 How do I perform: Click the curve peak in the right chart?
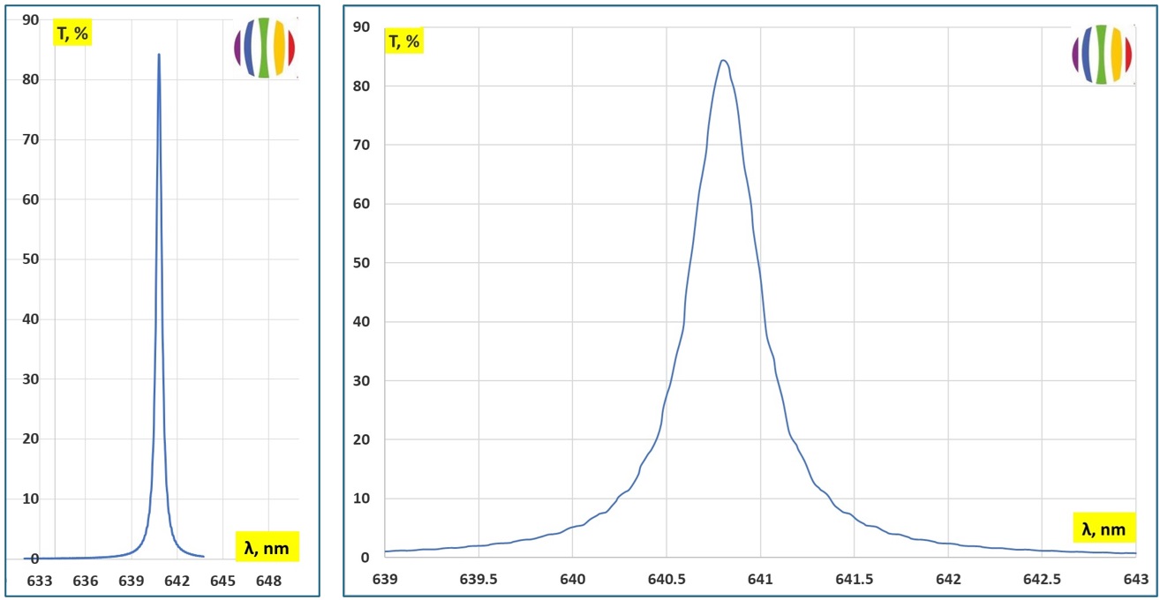[723, 61]
